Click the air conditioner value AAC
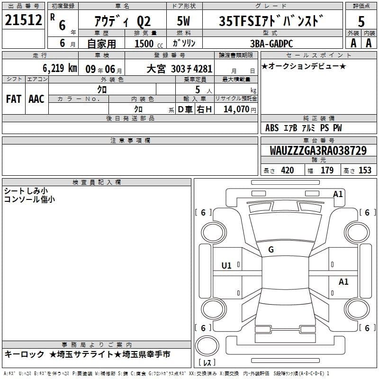 tap(36, 99)
